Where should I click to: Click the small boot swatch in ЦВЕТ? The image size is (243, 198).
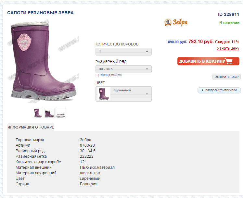[103, 94]
